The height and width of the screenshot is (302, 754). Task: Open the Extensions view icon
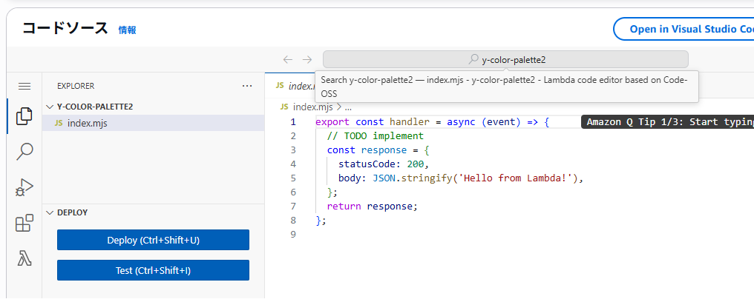tap(24, 223)
